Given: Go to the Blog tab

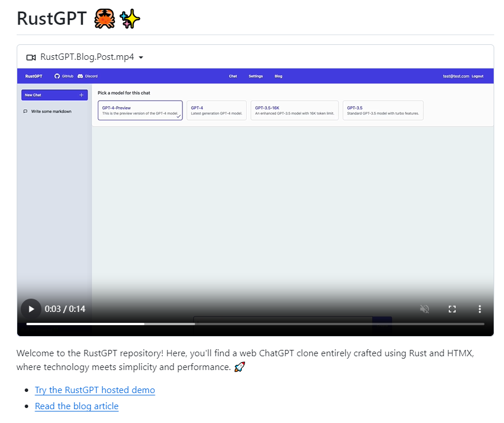Looking at the screenshot, I should (x=278, y=76).
